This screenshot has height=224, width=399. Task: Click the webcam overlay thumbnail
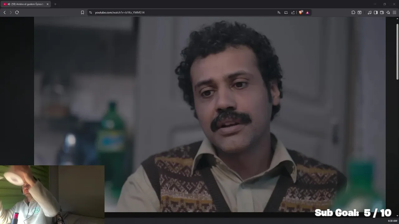pos(52,194)
